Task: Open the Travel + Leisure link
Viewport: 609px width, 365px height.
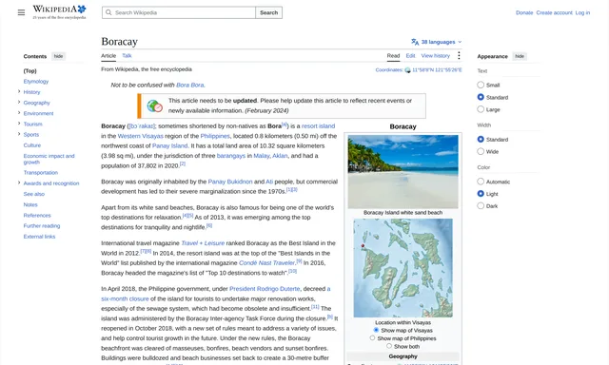Action: tap(203, 243)
